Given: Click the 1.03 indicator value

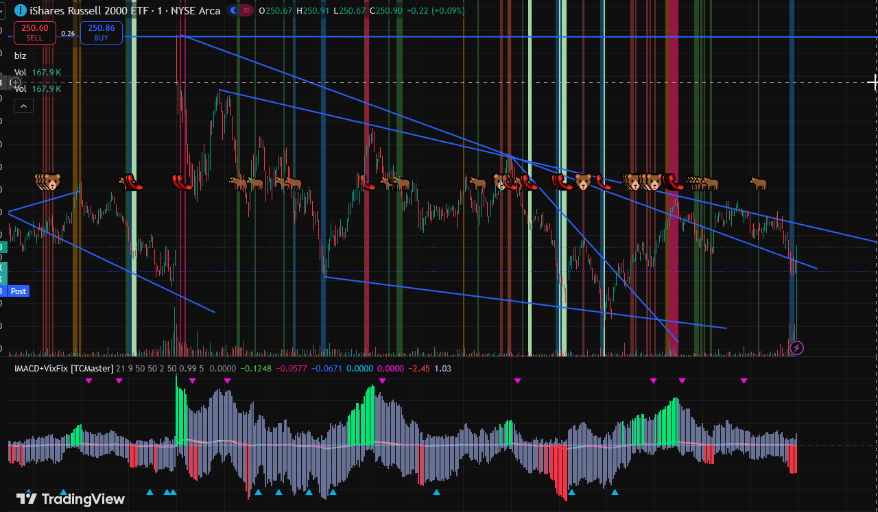Looking at the screenshot, I should [x=443, y=368].
